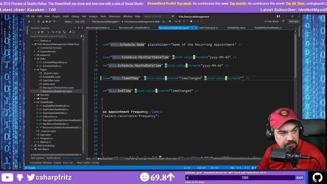This screenshot has height=184, width=327.
Task: Select Connected Services in Solution Explorer
Action: pos(51,48)
